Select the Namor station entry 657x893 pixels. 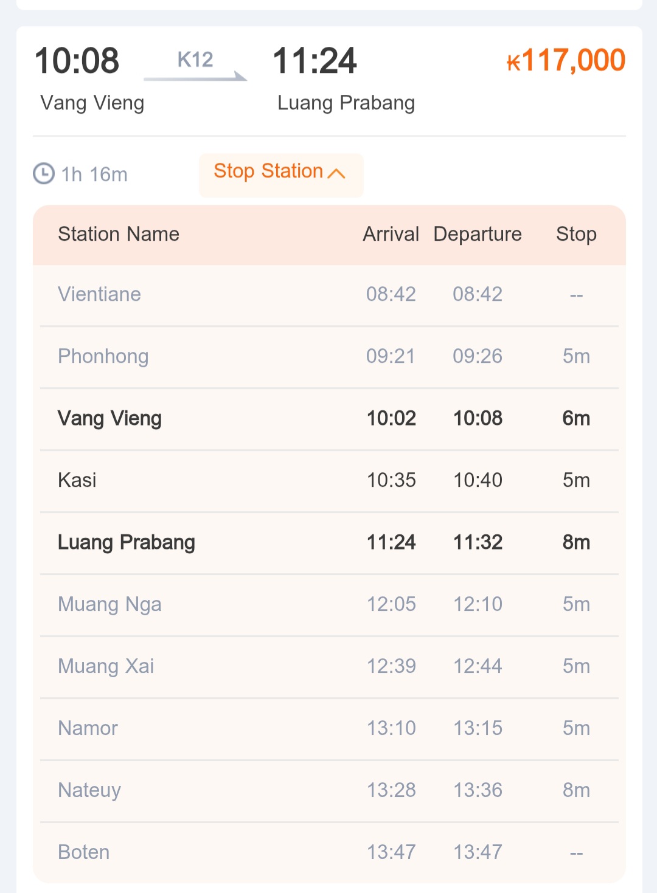pyautogui.click(x=329, y=729)
